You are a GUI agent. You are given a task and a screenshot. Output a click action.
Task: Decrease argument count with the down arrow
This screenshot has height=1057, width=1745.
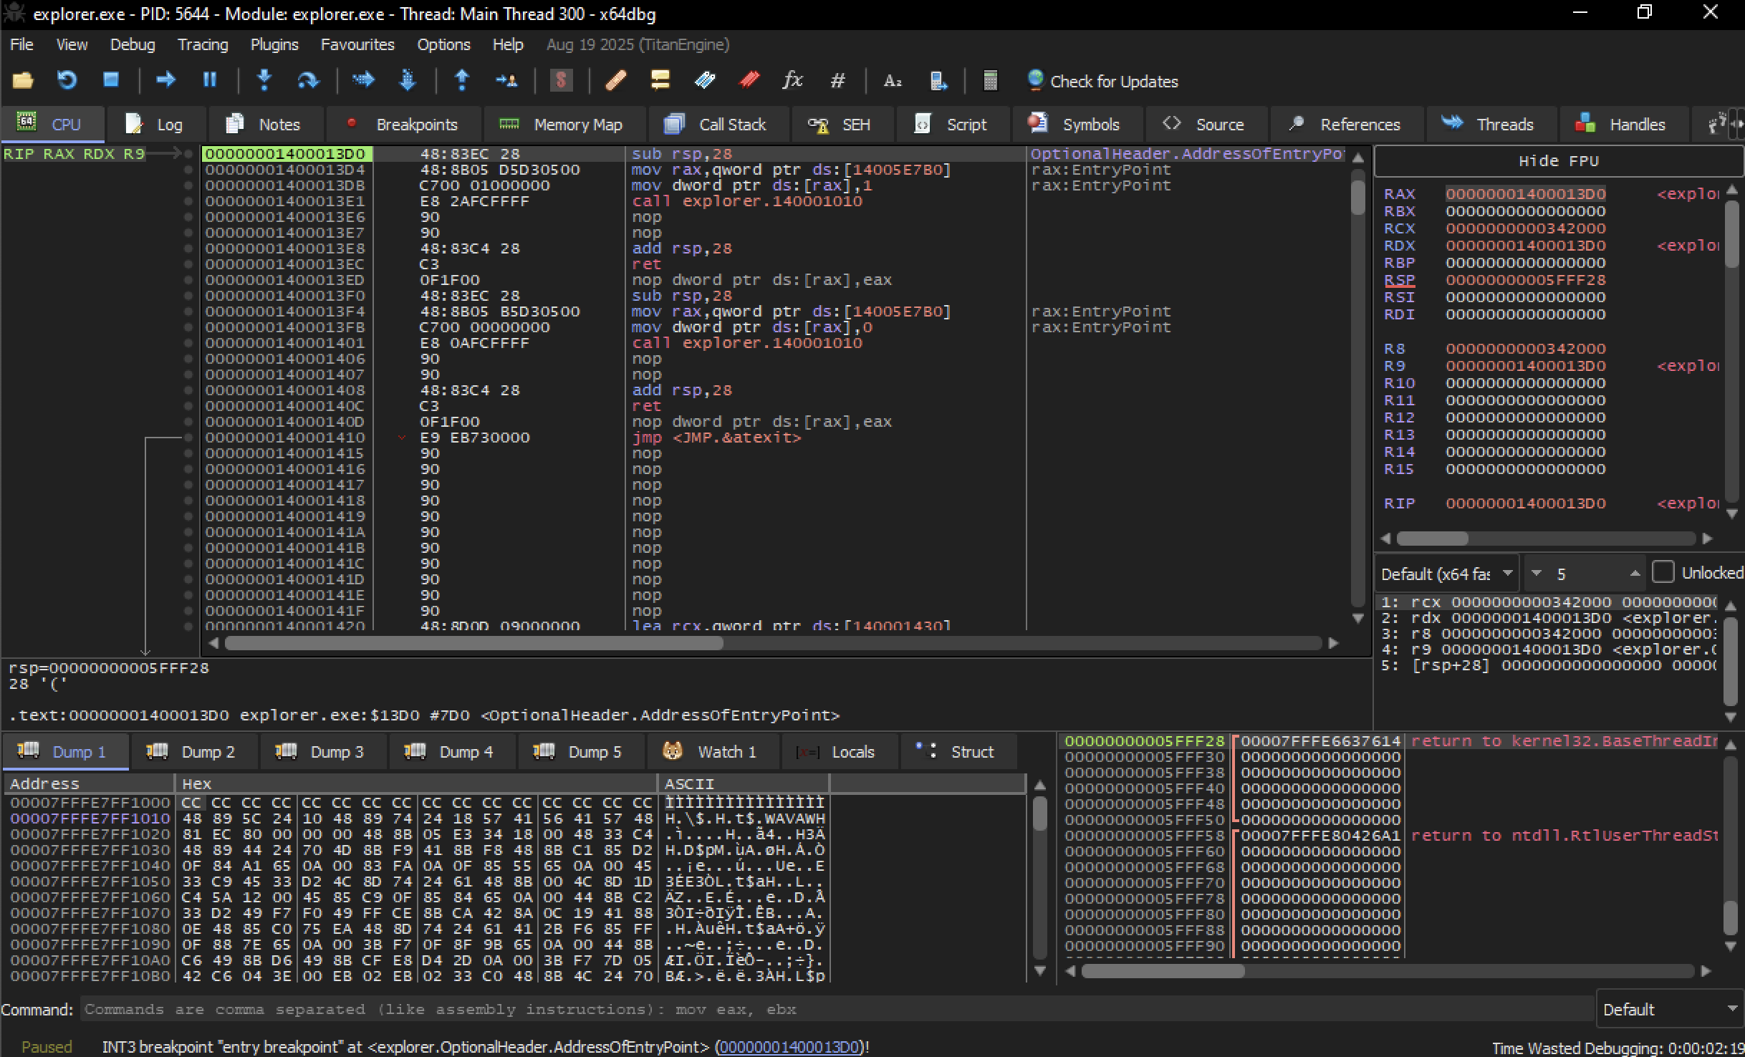[x=1536, y=574]
